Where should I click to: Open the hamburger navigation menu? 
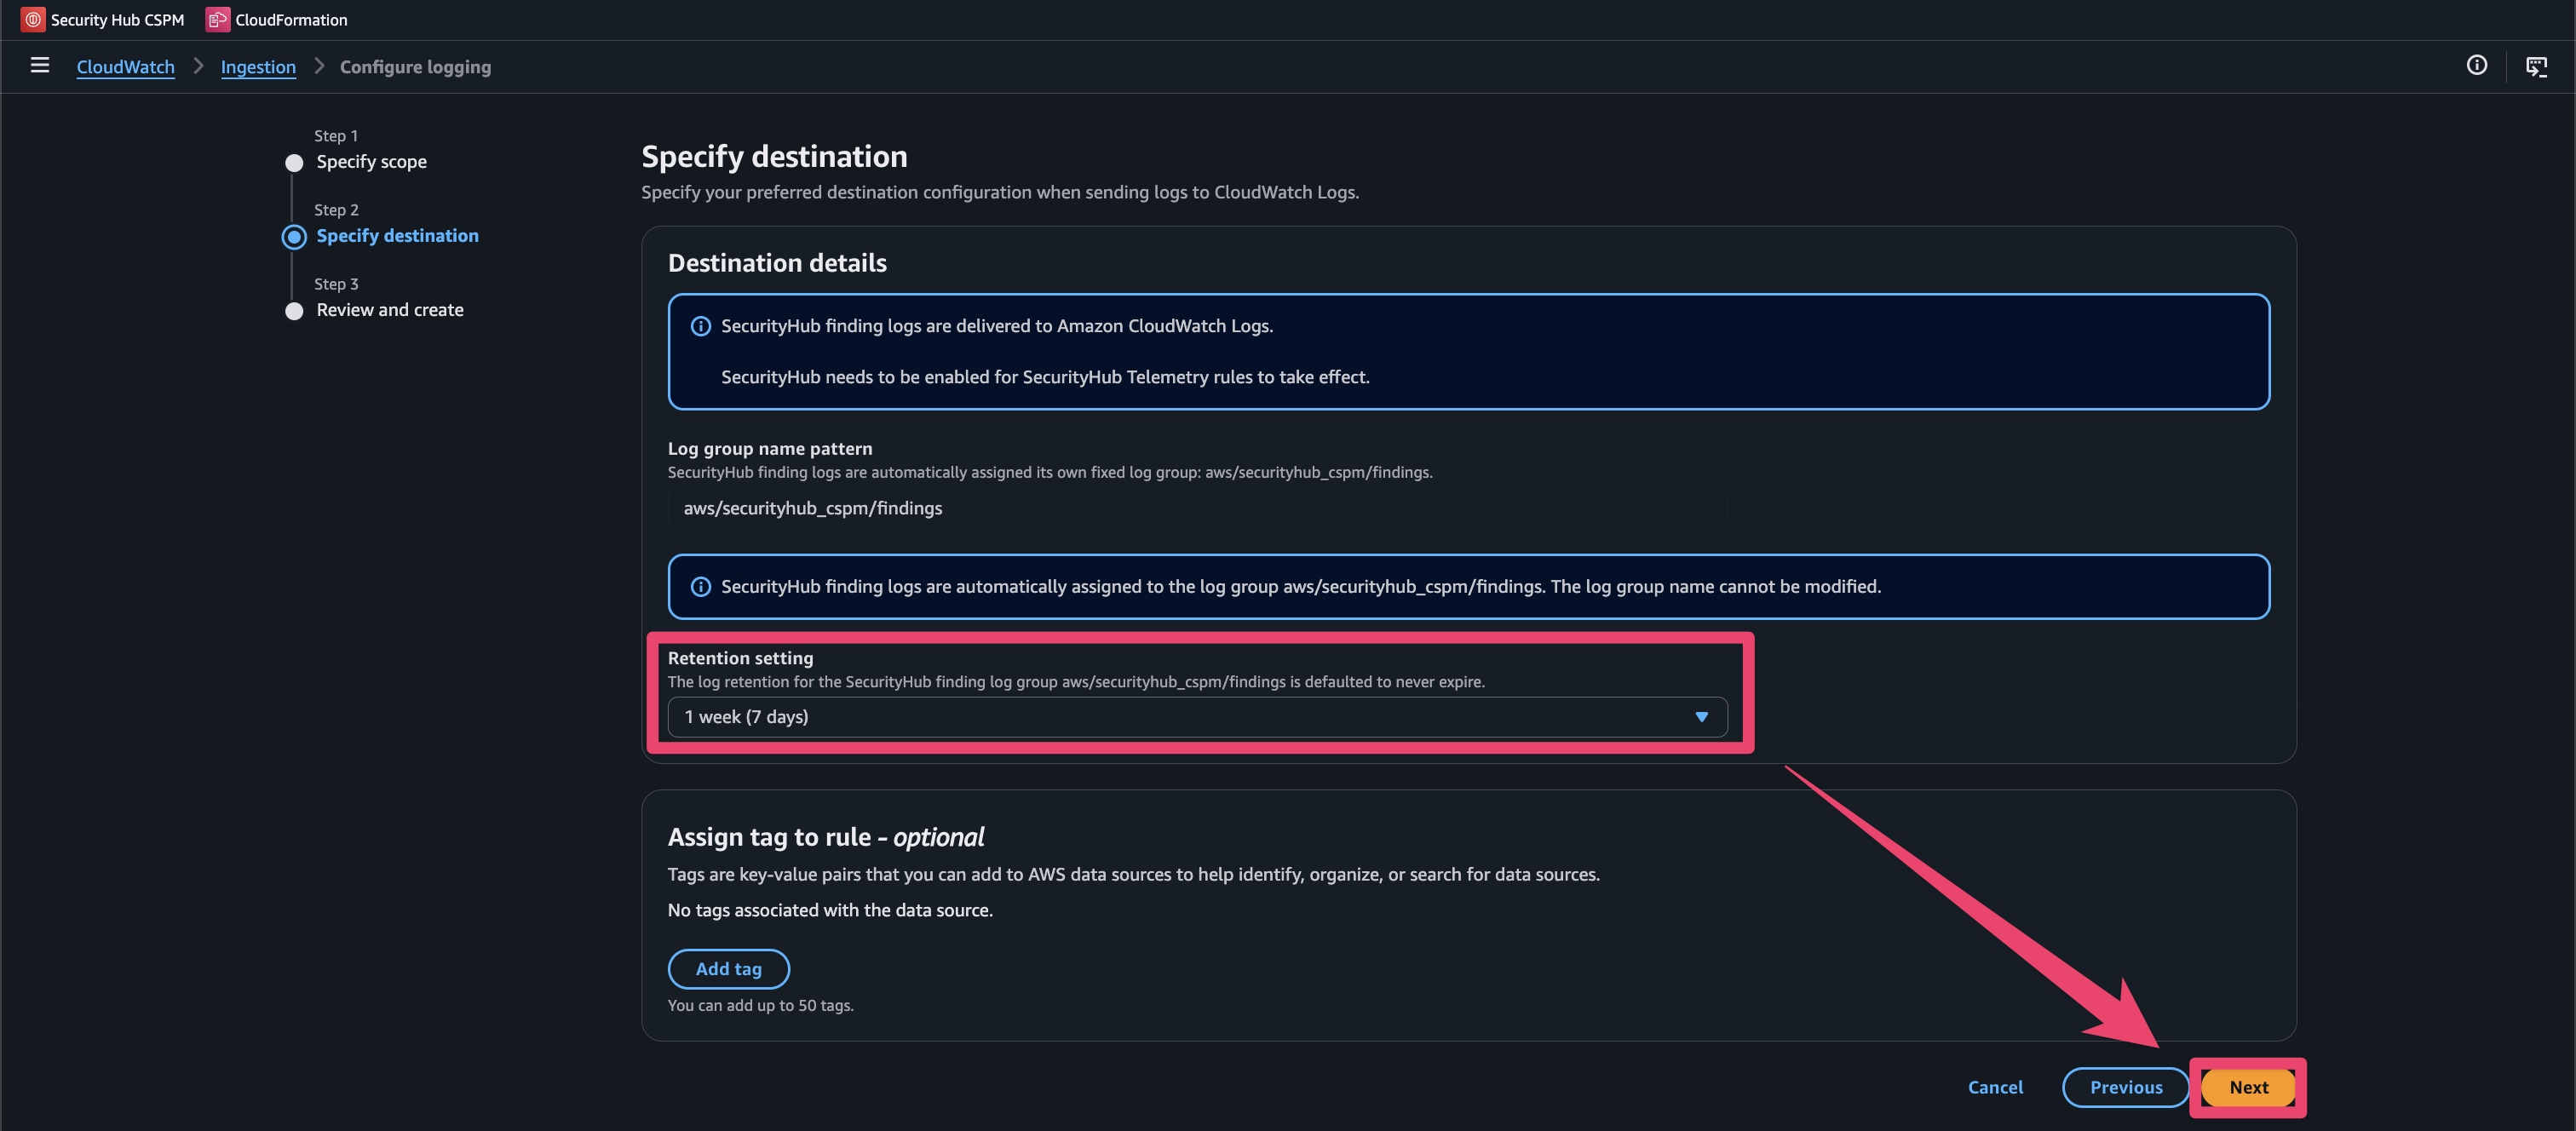[x=40, y=66]
